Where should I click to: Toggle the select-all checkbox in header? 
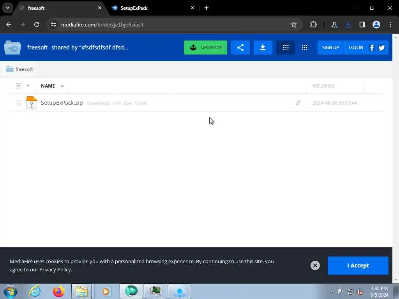[18, 86]
